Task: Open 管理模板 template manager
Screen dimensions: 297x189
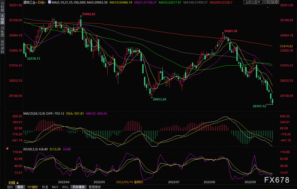Action: click(95, 187)
